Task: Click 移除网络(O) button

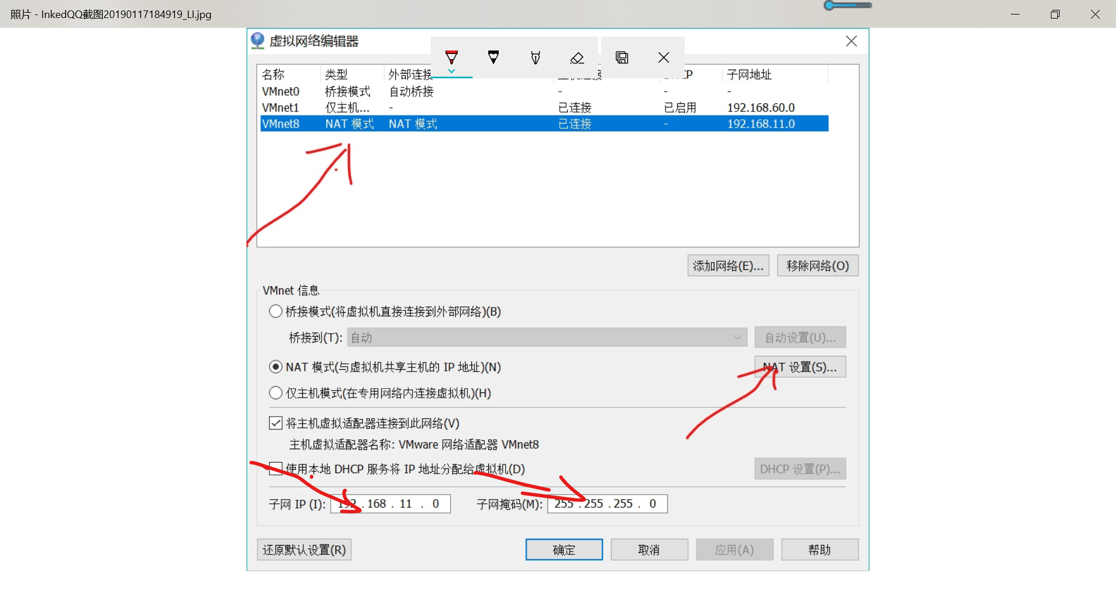Action: (818, 266)
